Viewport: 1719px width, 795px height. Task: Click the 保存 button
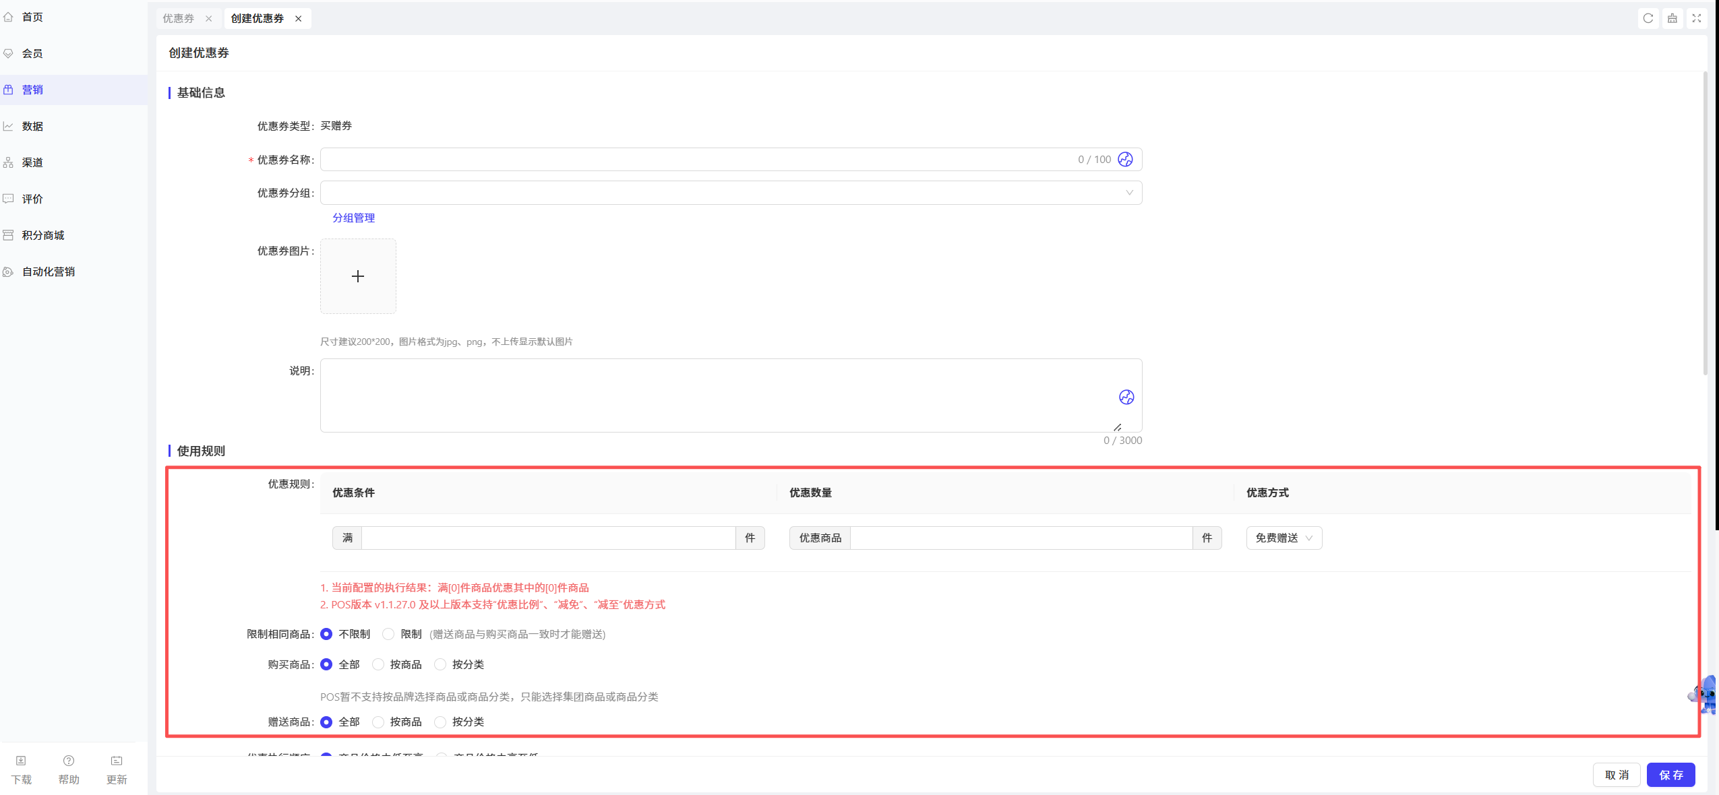[1670, 775]
